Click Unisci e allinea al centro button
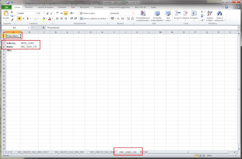The height and width of the screenshot is (159, 242). coord(93,19)
